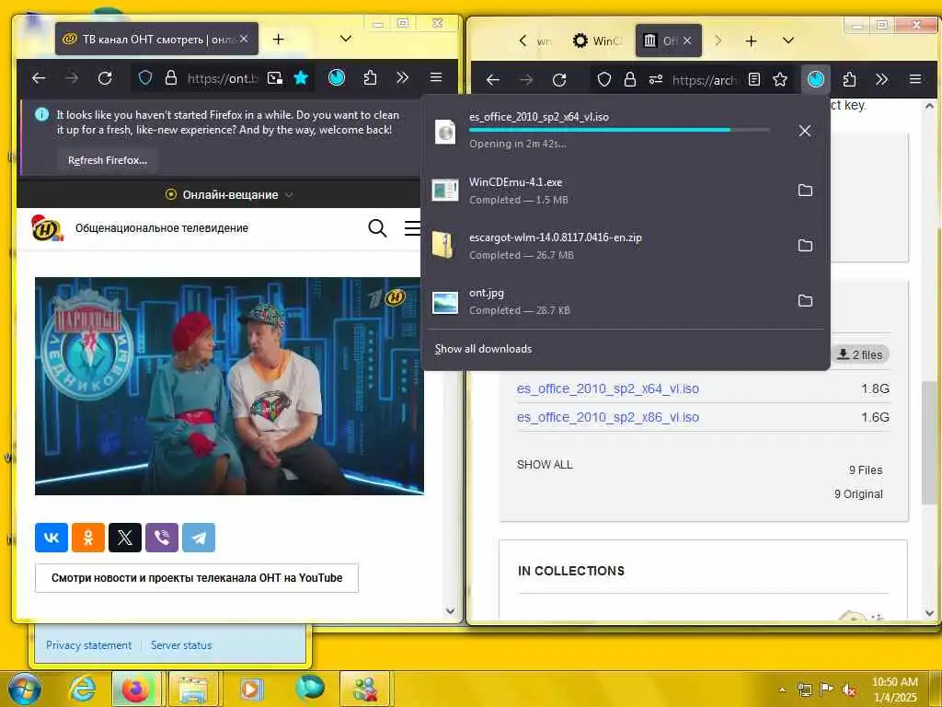The width and height of the screenshot is (942, 707).
Task: Select the ТВ канал ОНТ смотреть tab
Action: pos(156,39)
